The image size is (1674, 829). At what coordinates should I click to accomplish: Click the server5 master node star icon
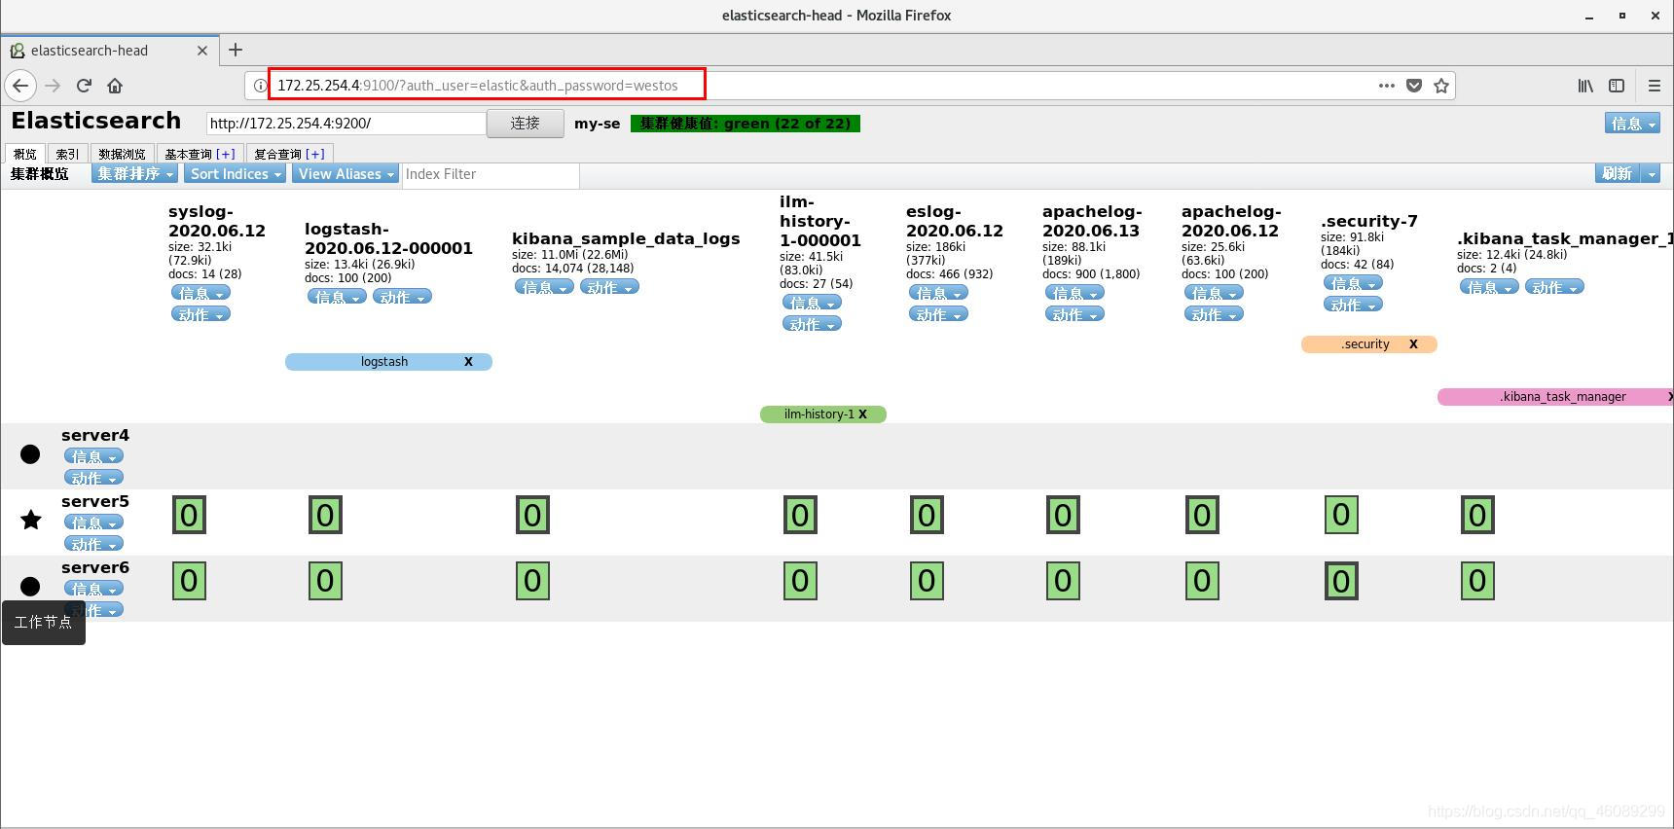click(x=31, y=520)
